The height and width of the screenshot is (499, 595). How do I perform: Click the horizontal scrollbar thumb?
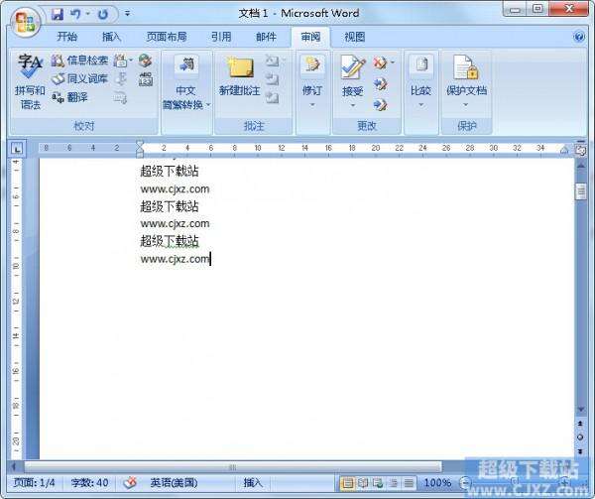pyautogui.click(x=233, y=467)
